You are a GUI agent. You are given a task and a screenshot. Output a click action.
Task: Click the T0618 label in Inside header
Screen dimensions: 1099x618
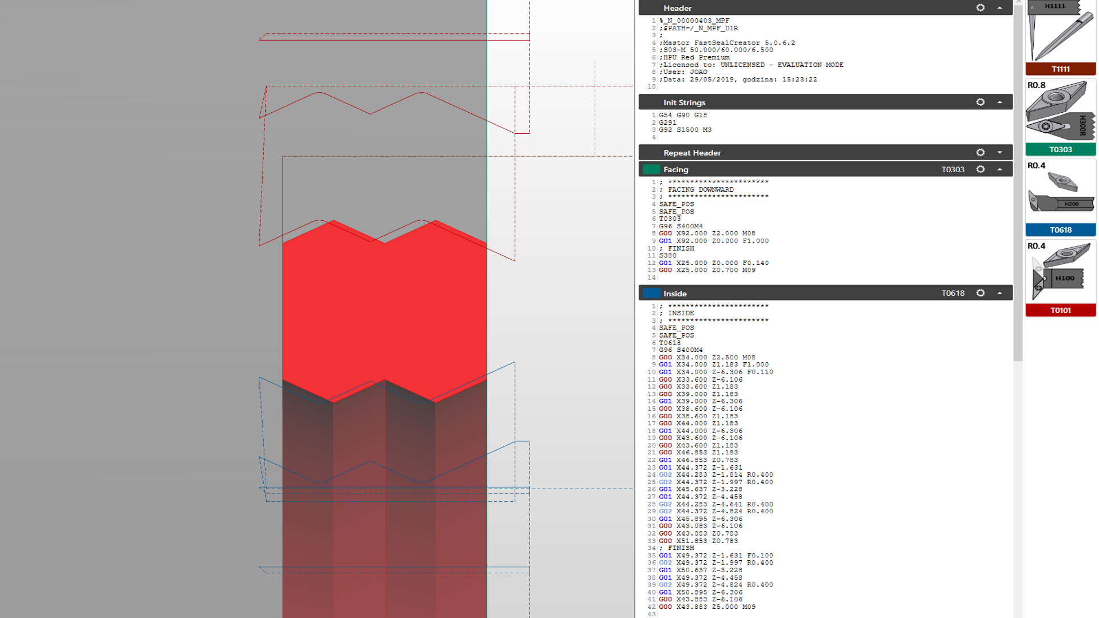click(952, 293)
